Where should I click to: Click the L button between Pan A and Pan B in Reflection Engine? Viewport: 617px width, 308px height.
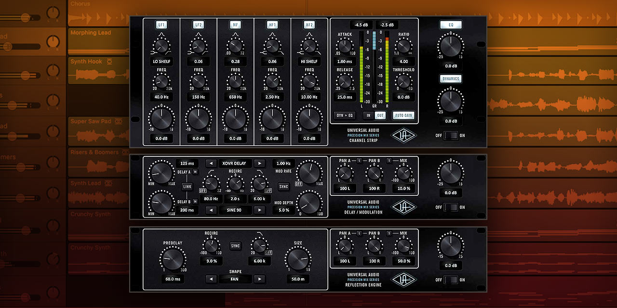[x=359, y=233]
